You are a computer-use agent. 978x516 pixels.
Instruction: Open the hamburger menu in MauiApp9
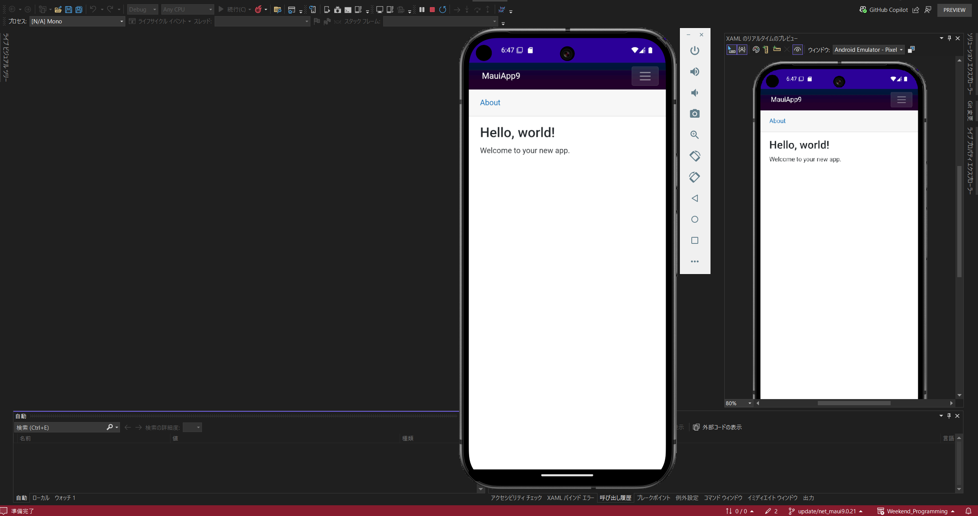click(645, 76)
